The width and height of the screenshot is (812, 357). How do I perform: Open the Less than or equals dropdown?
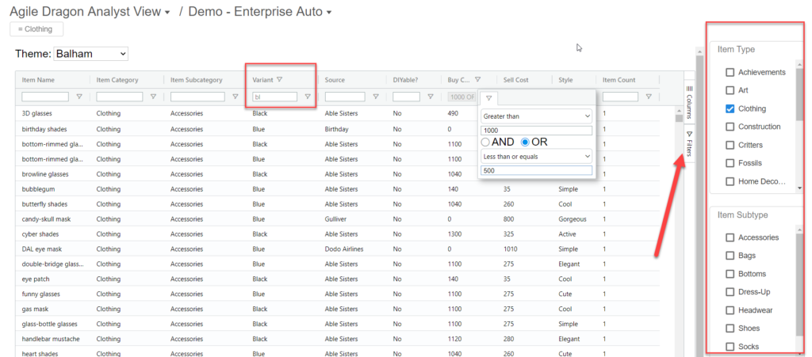[x=537, y=156]
